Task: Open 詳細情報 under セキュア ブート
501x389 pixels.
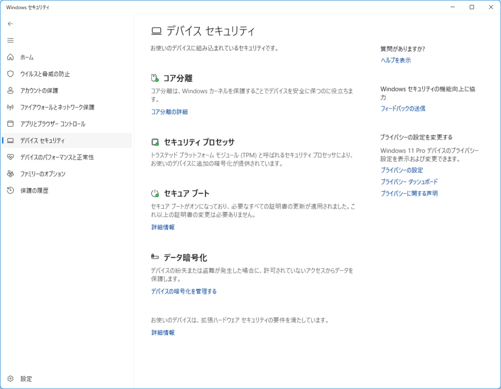Action: pos(163,227)
